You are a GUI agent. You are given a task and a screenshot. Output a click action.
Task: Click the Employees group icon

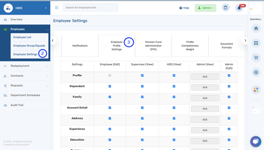point(5,30)
